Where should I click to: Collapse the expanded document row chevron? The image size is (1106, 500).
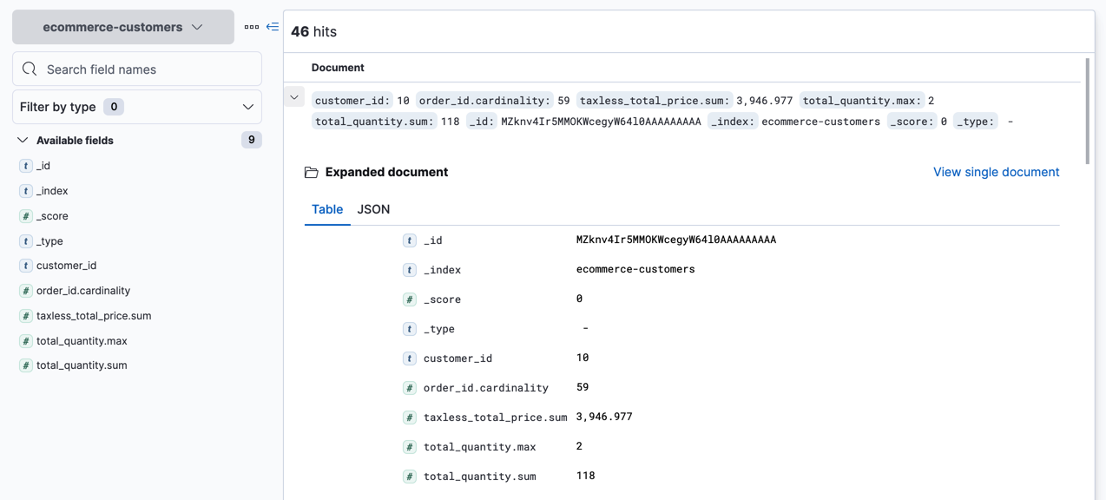coord(294,97)
